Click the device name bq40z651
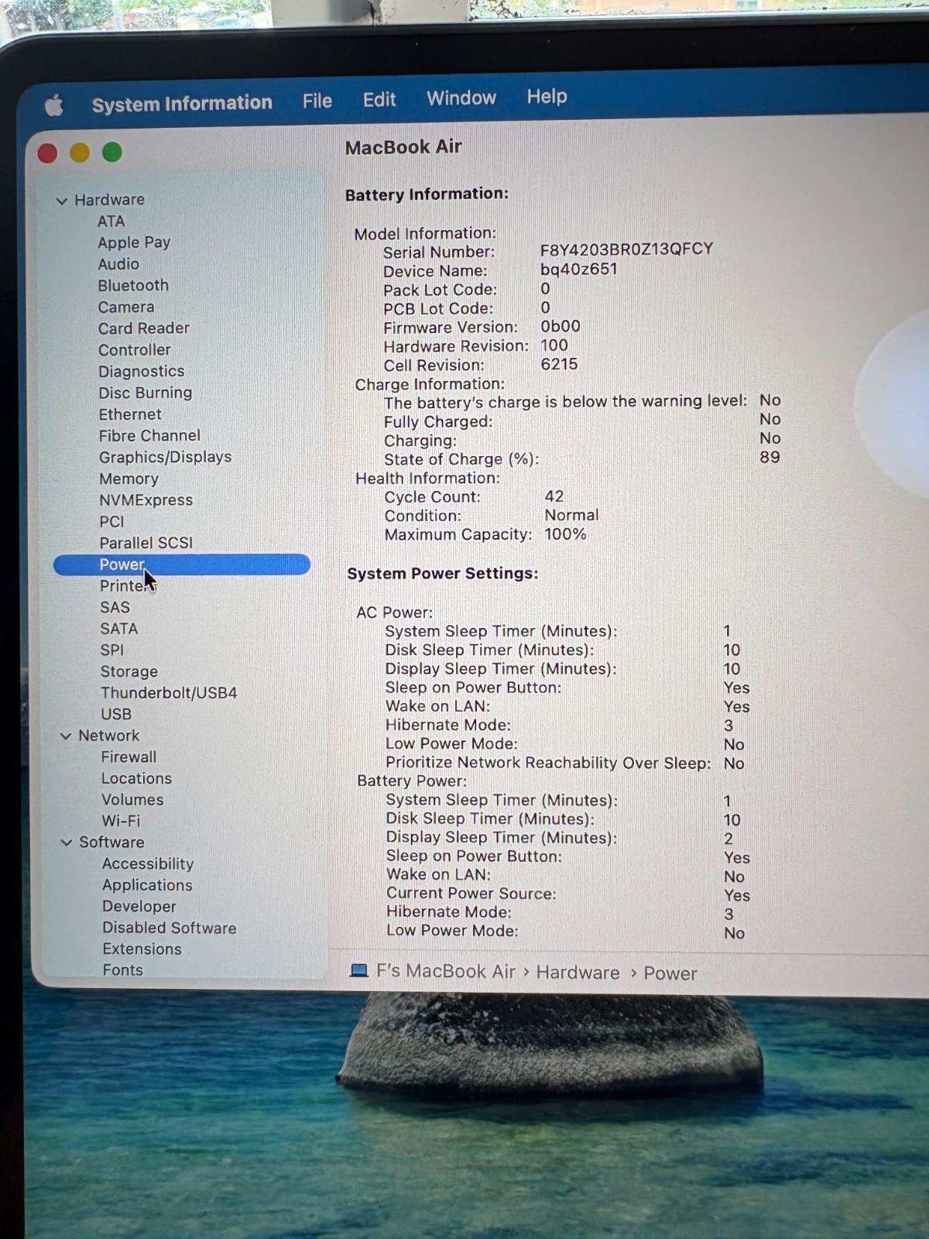Image resolution: width=929 pixels, height=1239 pixels. (x=579, y=269)
